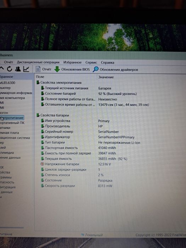Select the Мультимедиа tree item
186x248 pixels.
pyautogui.click(x=7, y=153)
